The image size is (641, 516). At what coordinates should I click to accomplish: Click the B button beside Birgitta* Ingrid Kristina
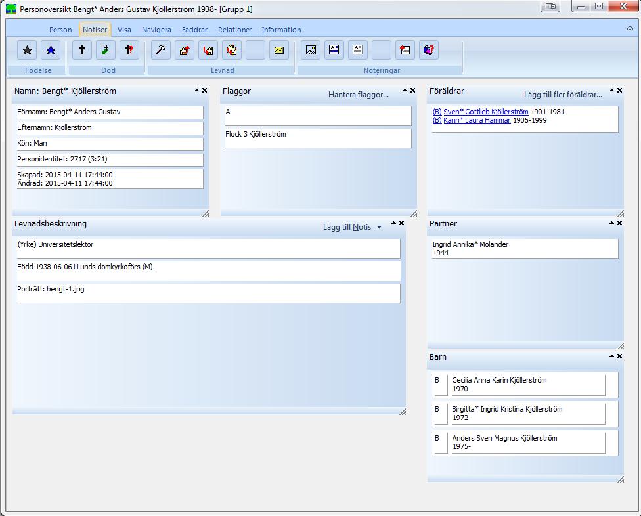coord(440,414)
